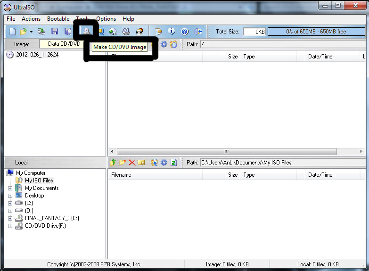Open the Help menu
Screen dimensions: 369x271
click(x=128, y=19)
